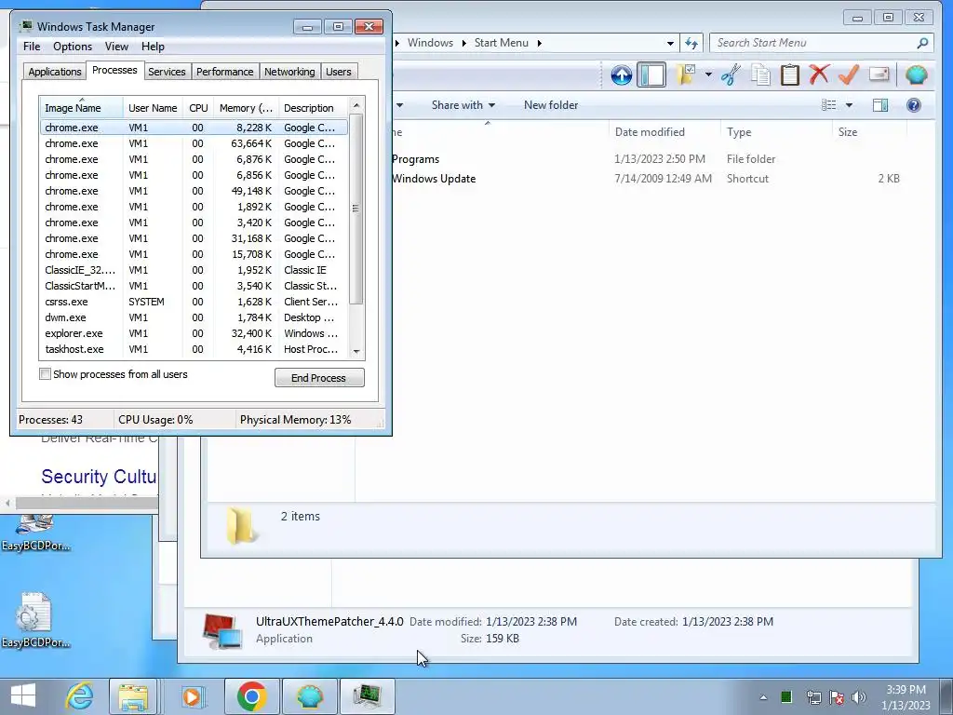Enable Show processes from all users
Screen dimensions: 953x715
(x=45, y=374)
